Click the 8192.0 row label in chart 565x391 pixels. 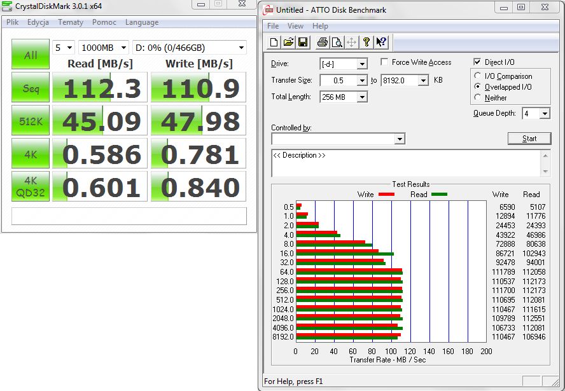click(283, 337)
